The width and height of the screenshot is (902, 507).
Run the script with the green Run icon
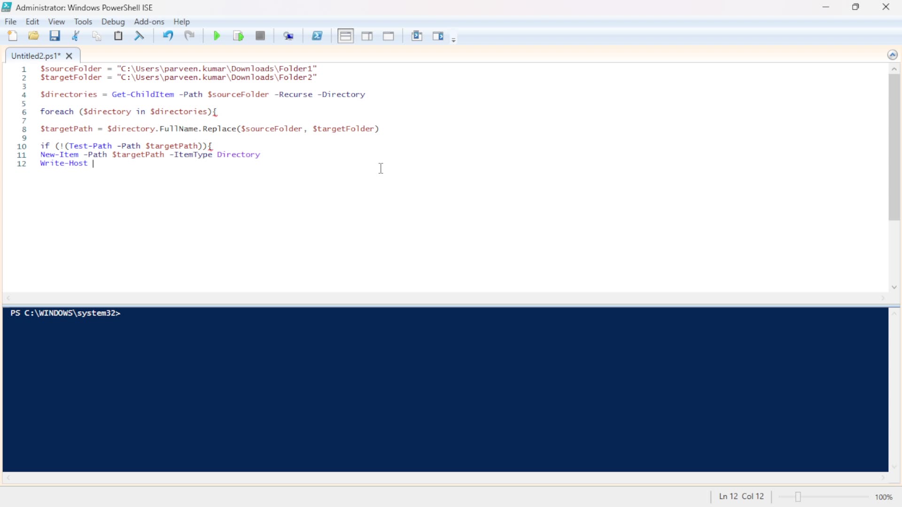click(216, 36)
